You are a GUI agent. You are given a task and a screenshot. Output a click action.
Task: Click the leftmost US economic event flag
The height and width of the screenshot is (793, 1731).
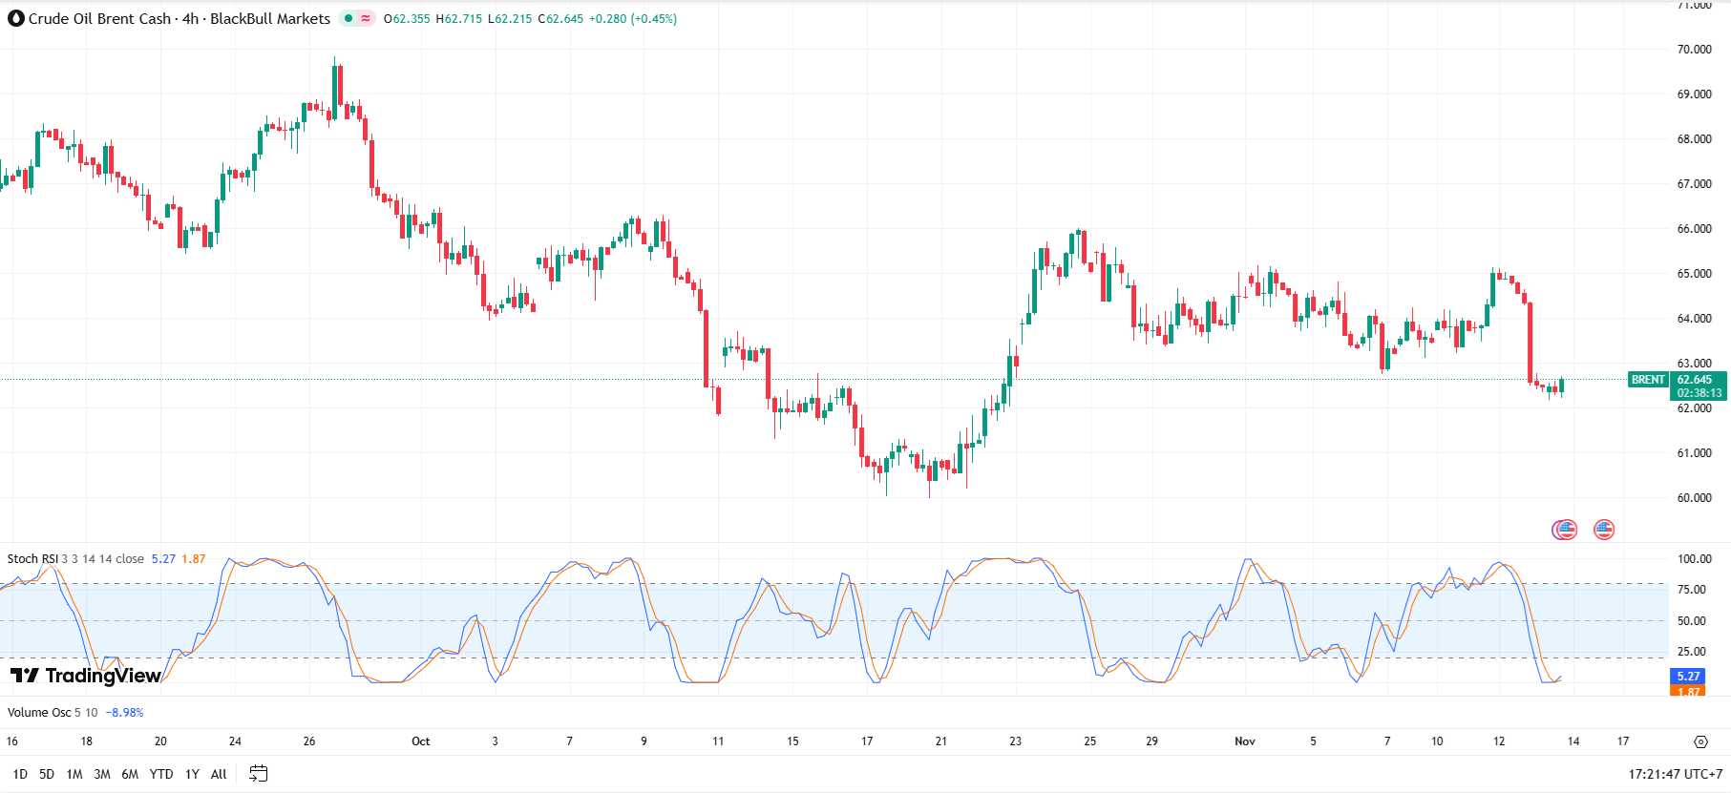point(1565,530)
